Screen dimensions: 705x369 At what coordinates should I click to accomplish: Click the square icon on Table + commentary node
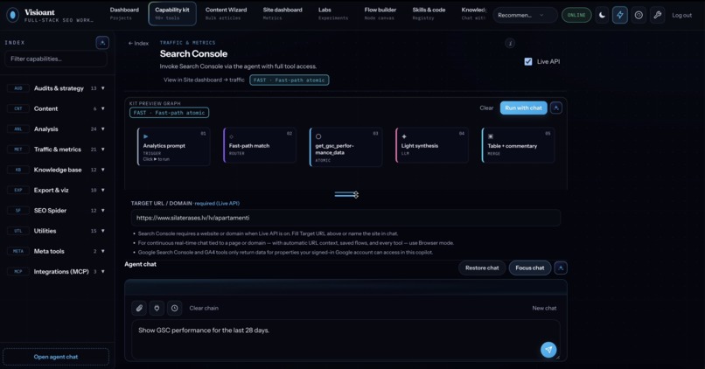[491, 136]
